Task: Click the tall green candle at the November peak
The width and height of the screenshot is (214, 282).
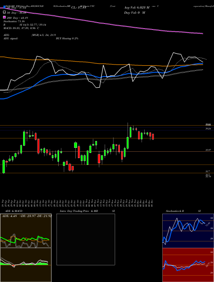Action: (128, 143)
